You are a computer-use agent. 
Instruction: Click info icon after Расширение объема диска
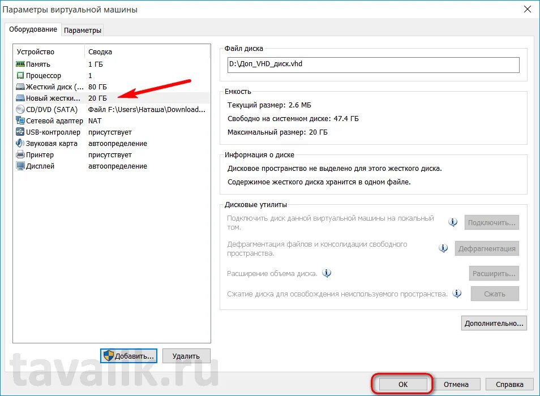pos(327,273)
